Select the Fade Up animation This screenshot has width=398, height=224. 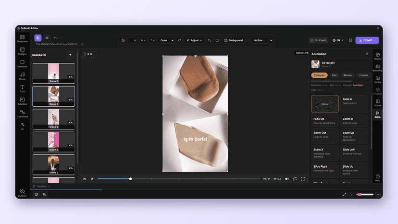pos(325,121)
